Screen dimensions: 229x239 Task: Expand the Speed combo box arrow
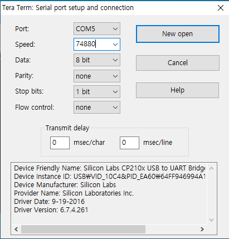(115, 45)
